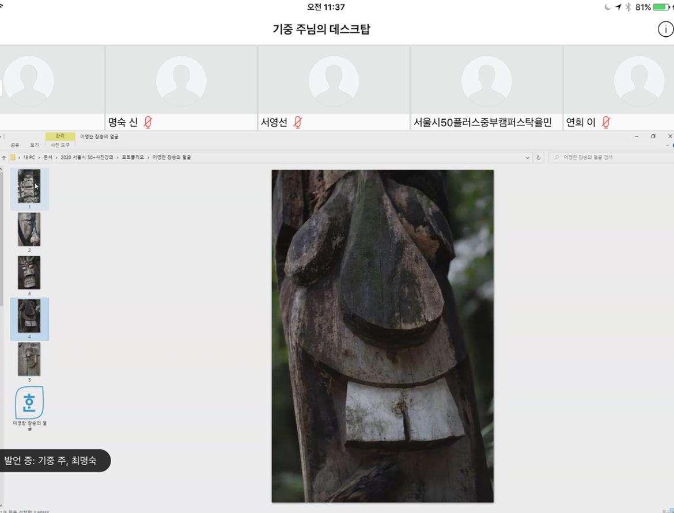Open the 한글 document file icon
Image resolution: width=674 pixels, height=513 pixels.
coord(29,403)
